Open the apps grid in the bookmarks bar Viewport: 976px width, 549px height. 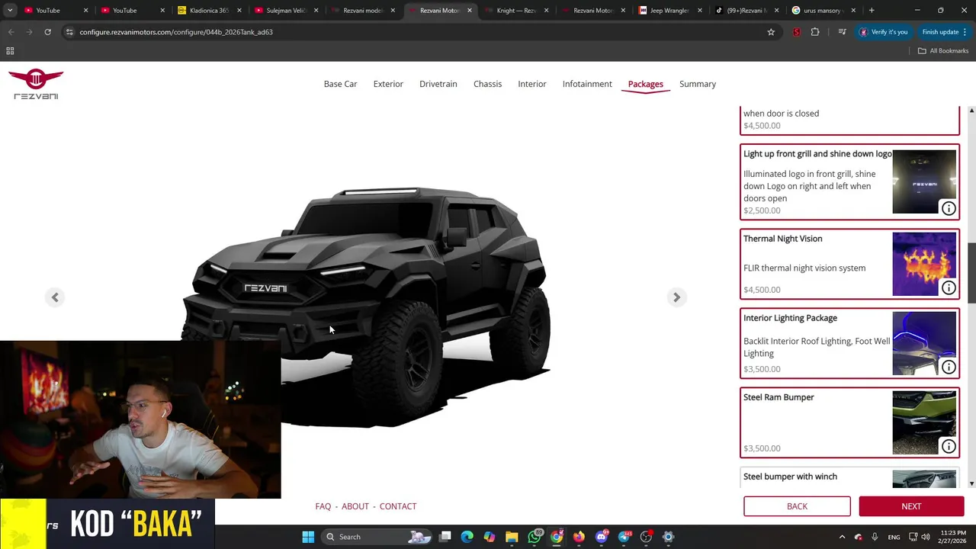[10, 50]
